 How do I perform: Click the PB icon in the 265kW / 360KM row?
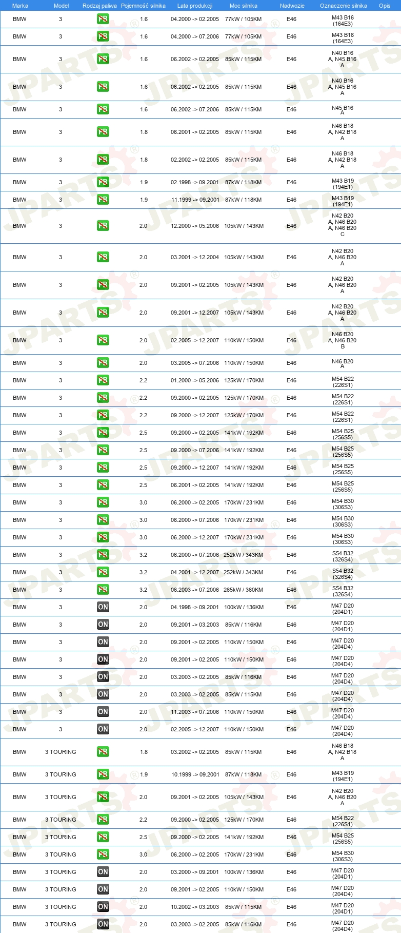click(x=103, y=590)
